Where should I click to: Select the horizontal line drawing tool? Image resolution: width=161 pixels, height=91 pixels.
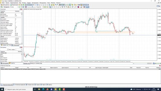57,7
